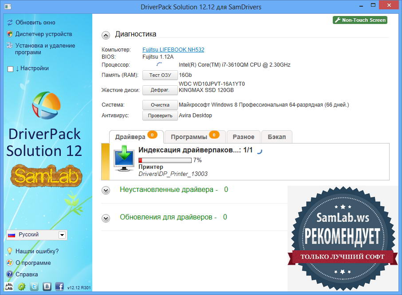Image resolution: width=402 pixels, height=295 pixels.
Task: Click the VKontakte social icon
Action: tap(47, 287)
